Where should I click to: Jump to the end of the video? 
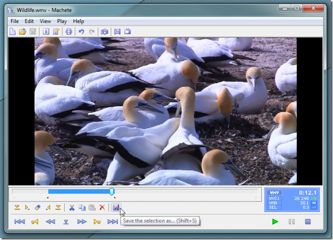point(113,221)
